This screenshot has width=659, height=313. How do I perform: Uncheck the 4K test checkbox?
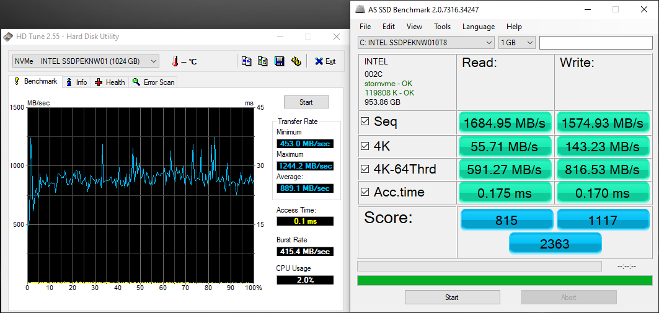(x=365, y=146)
